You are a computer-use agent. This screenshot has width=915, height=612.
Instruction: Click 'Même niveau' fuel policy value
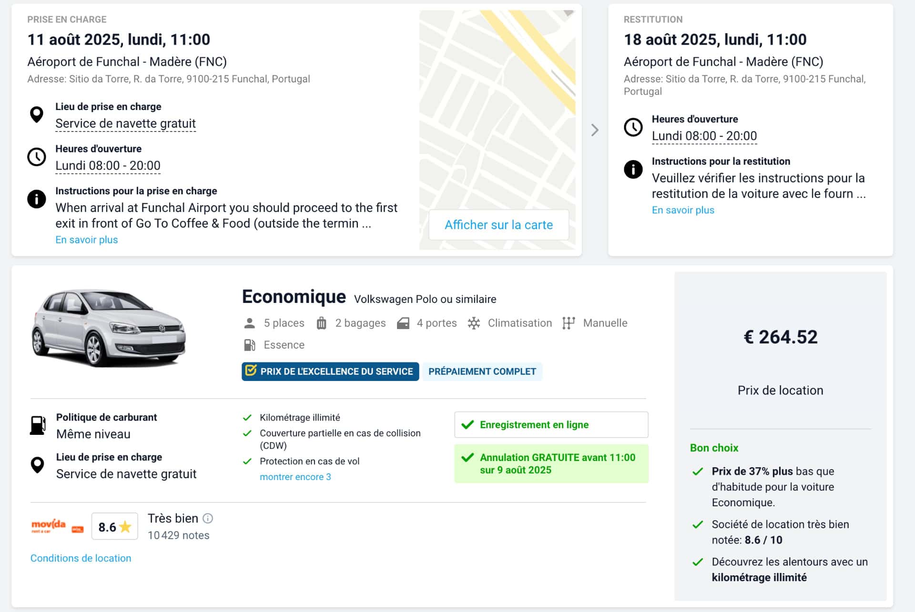point(93,434)
